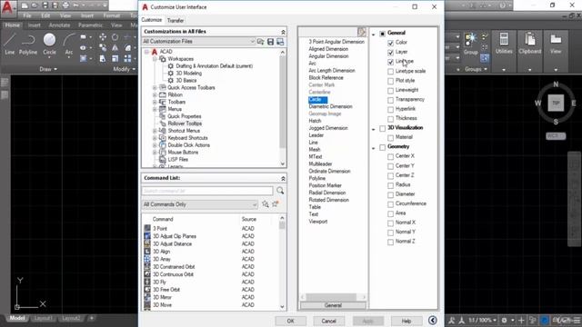Switch to the Model layout tab

pyautogui.click(x=17, y=318)
